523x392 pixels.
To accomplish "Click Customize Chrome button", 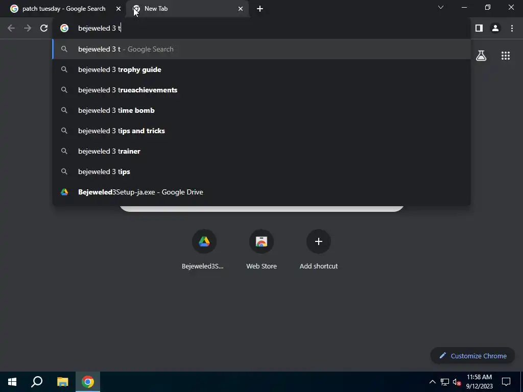I will pos(472,356).
